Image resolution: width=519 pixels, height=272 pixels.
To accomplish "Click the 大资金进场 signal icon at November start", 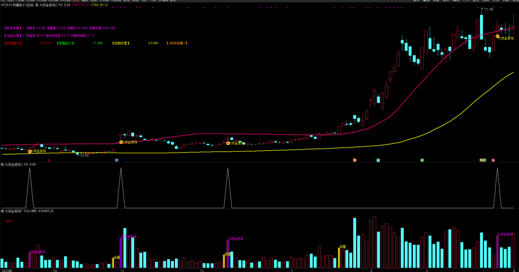I will pos(121,142).
